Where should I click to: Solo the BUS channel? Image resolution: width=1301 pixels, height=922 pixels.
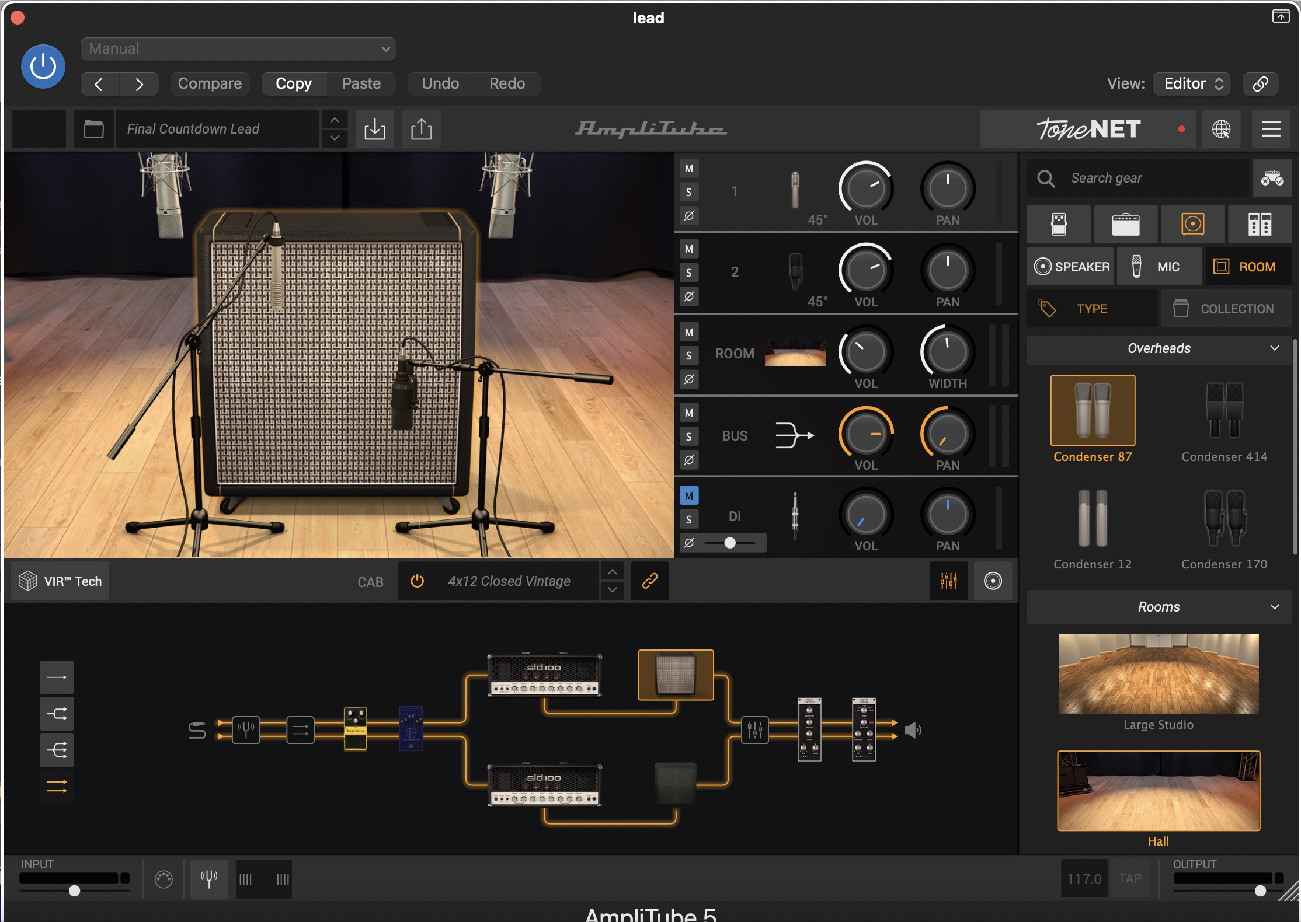coord(689,436)
